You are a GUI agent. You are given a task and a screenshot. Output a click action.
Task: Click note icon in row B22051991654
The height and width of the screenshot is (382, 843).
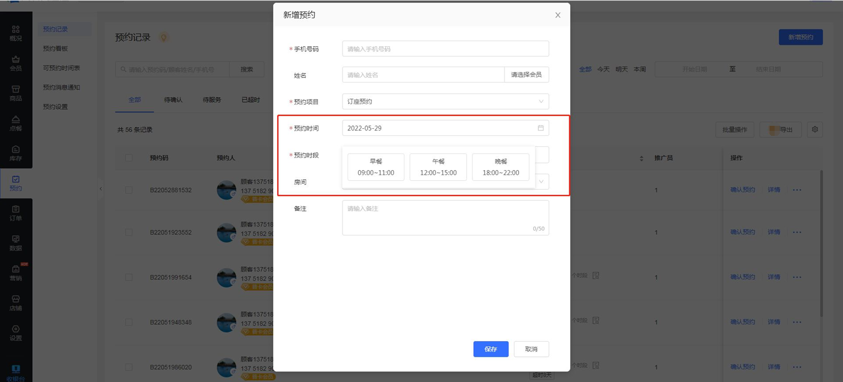[x=596, y=276]
